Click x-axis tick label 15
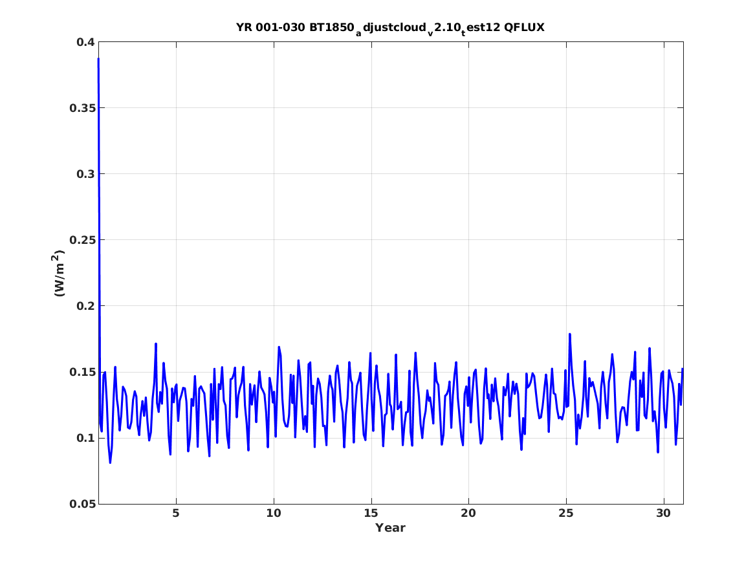This screenshot has height=566, width=755. point(371,514)
